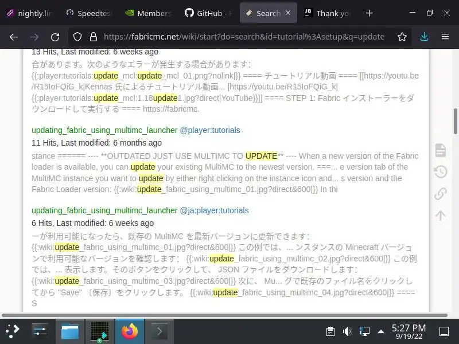Click the wiki show page icon
The width and height of the screenshot is (459, 344).
point(441,150)
